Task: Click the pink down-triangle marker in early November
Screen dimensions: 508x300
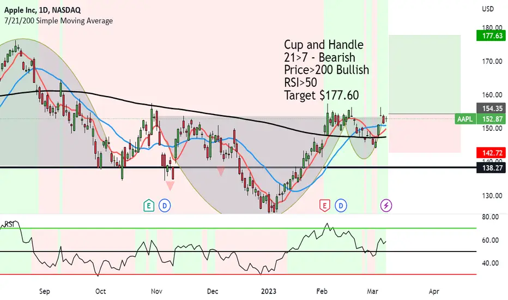Action: point(170,185)
